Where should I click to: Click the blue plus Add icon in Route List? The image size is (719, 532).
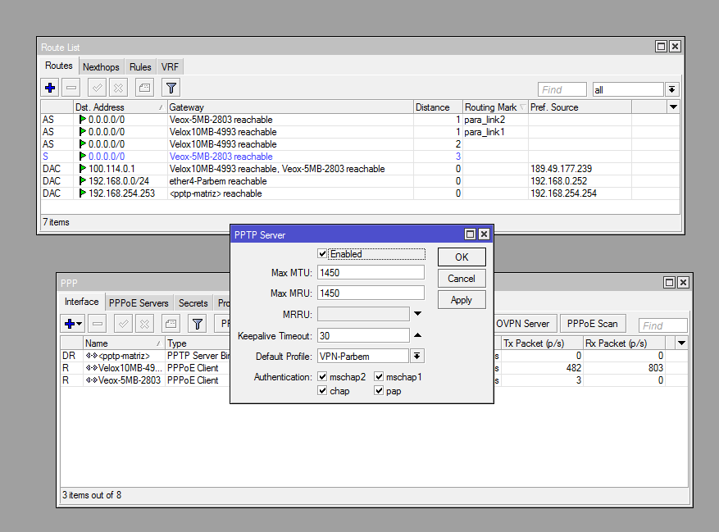pos(50,88)
